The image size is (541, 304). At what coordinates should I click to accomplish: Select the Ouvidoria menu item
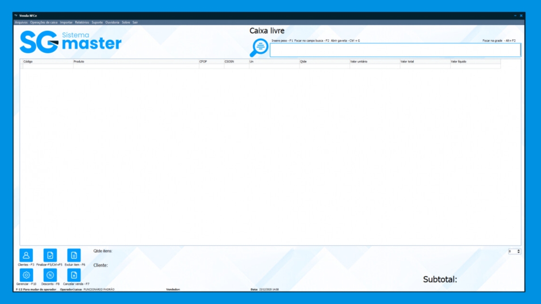point(112,22)
